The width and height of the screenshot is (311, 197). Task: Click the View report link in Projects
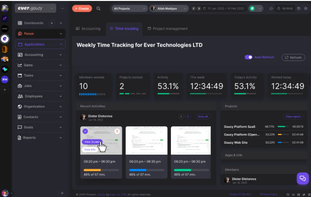pyautogui.click(x=293, y=117)
